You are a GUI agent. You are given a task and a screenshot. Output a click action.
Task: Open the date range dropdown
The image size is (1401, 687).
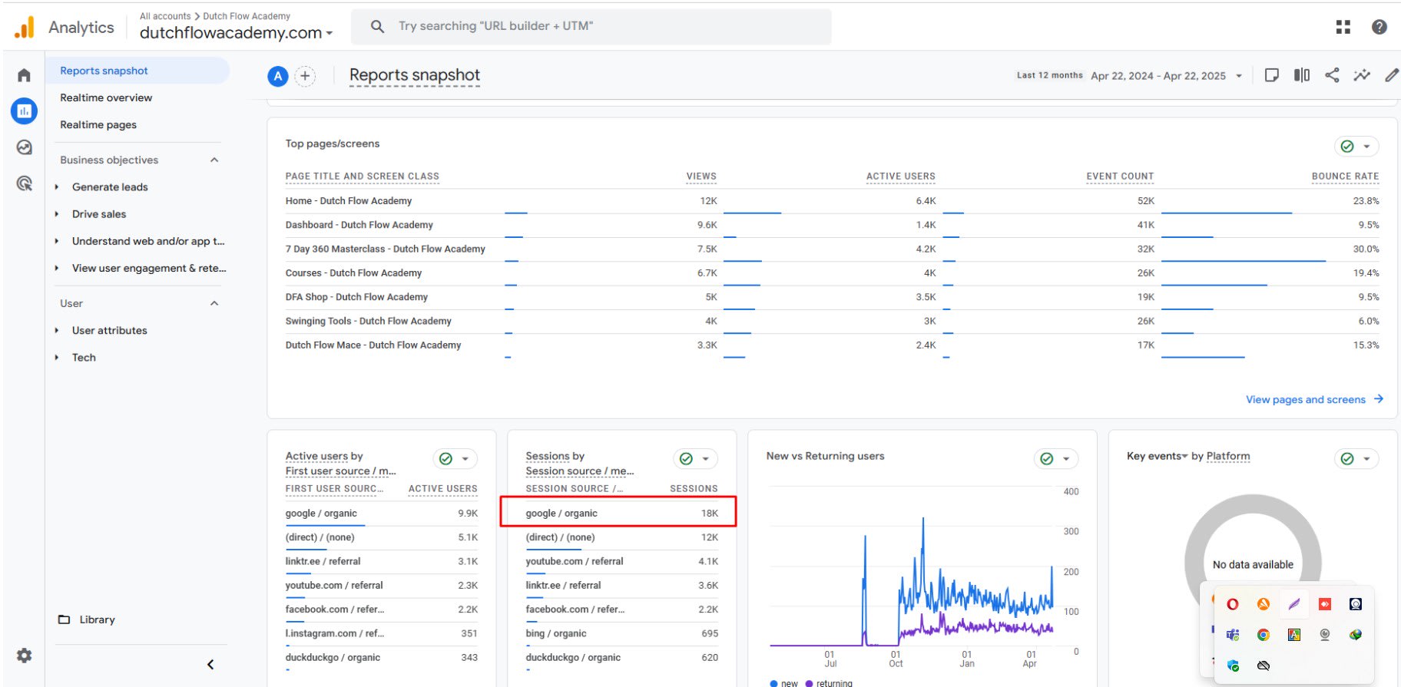[x=1166, y=75]
